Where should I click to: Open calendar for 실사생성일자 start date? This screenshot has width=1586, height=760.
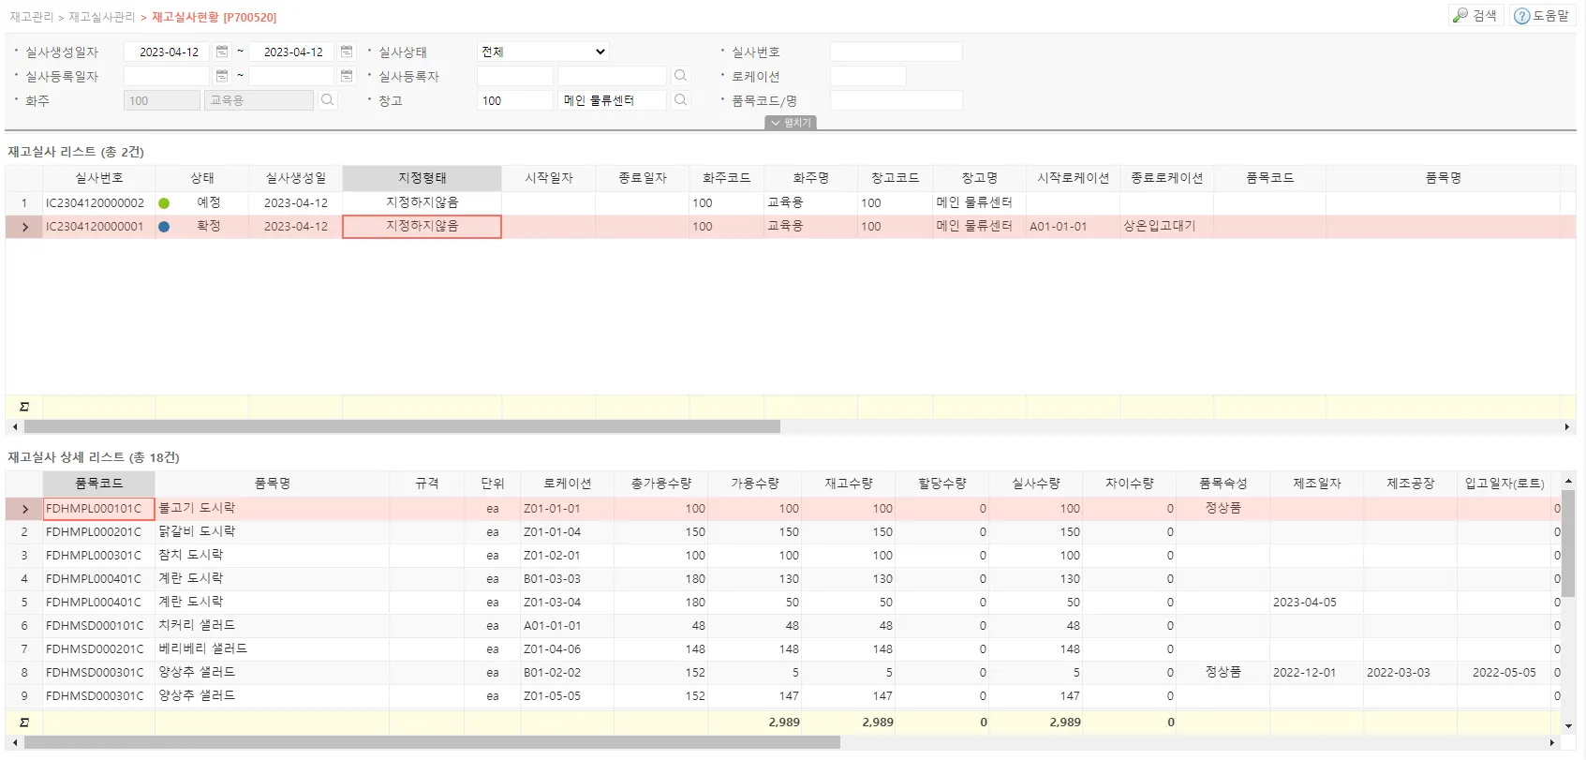222,52
